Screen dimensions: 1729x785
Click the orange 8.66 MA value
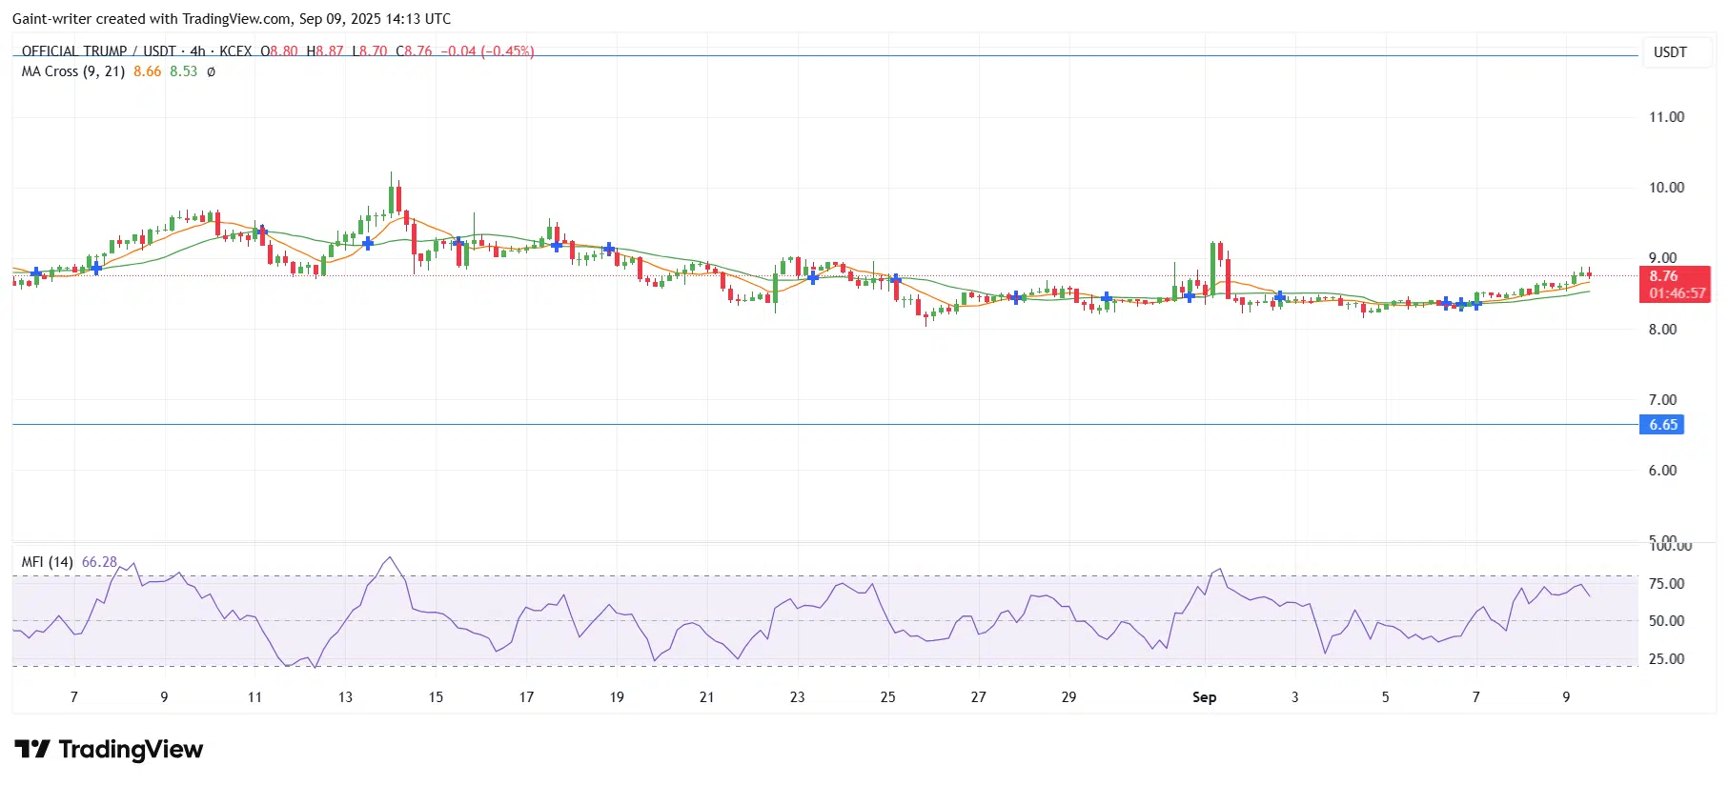pyautogui.click(x=148, y=71)
